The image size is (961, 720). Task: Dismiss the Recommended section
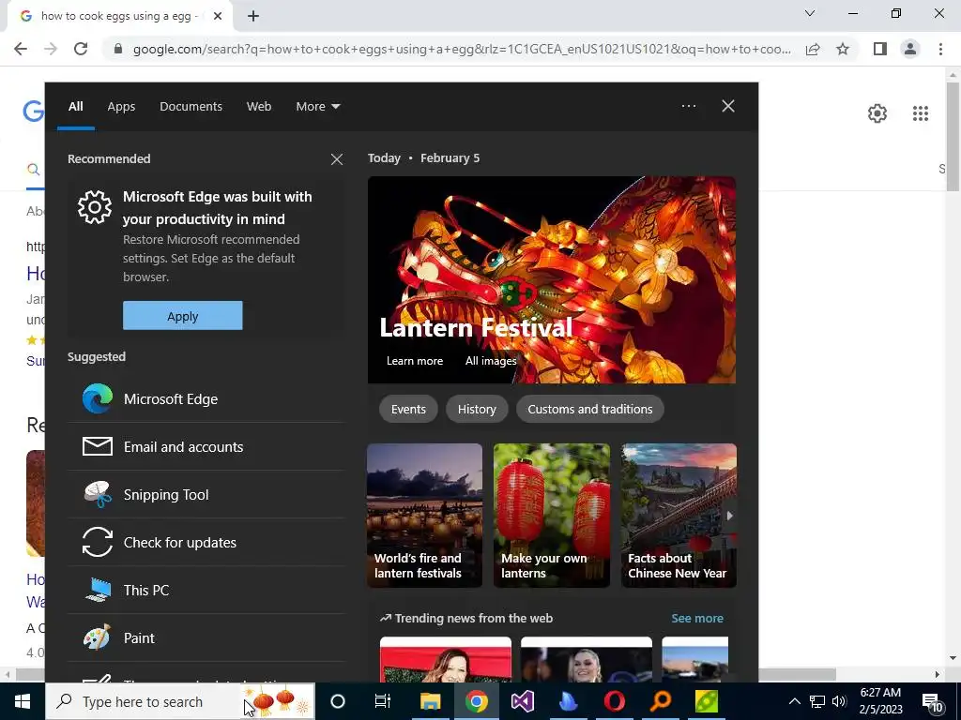[x=337, y=159]
